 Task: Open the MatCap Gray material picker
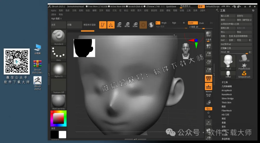tap(59, 102)
